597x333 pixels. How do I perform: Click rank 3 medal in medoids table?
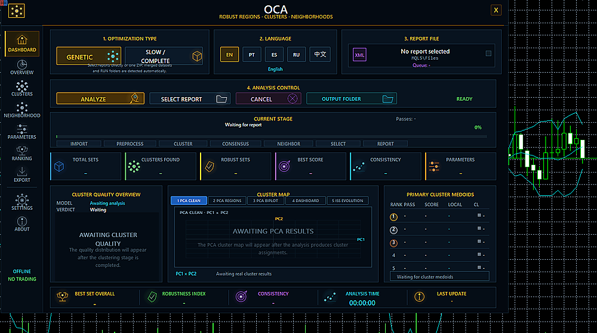pos(393,243)
